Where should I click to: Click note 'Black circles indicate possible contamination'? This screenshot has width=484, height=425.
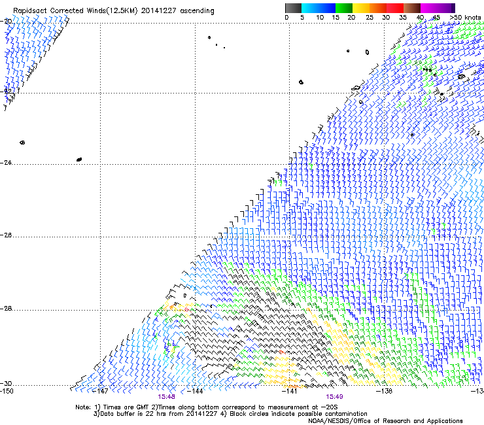pyautogui.click(x=298, y=414)
